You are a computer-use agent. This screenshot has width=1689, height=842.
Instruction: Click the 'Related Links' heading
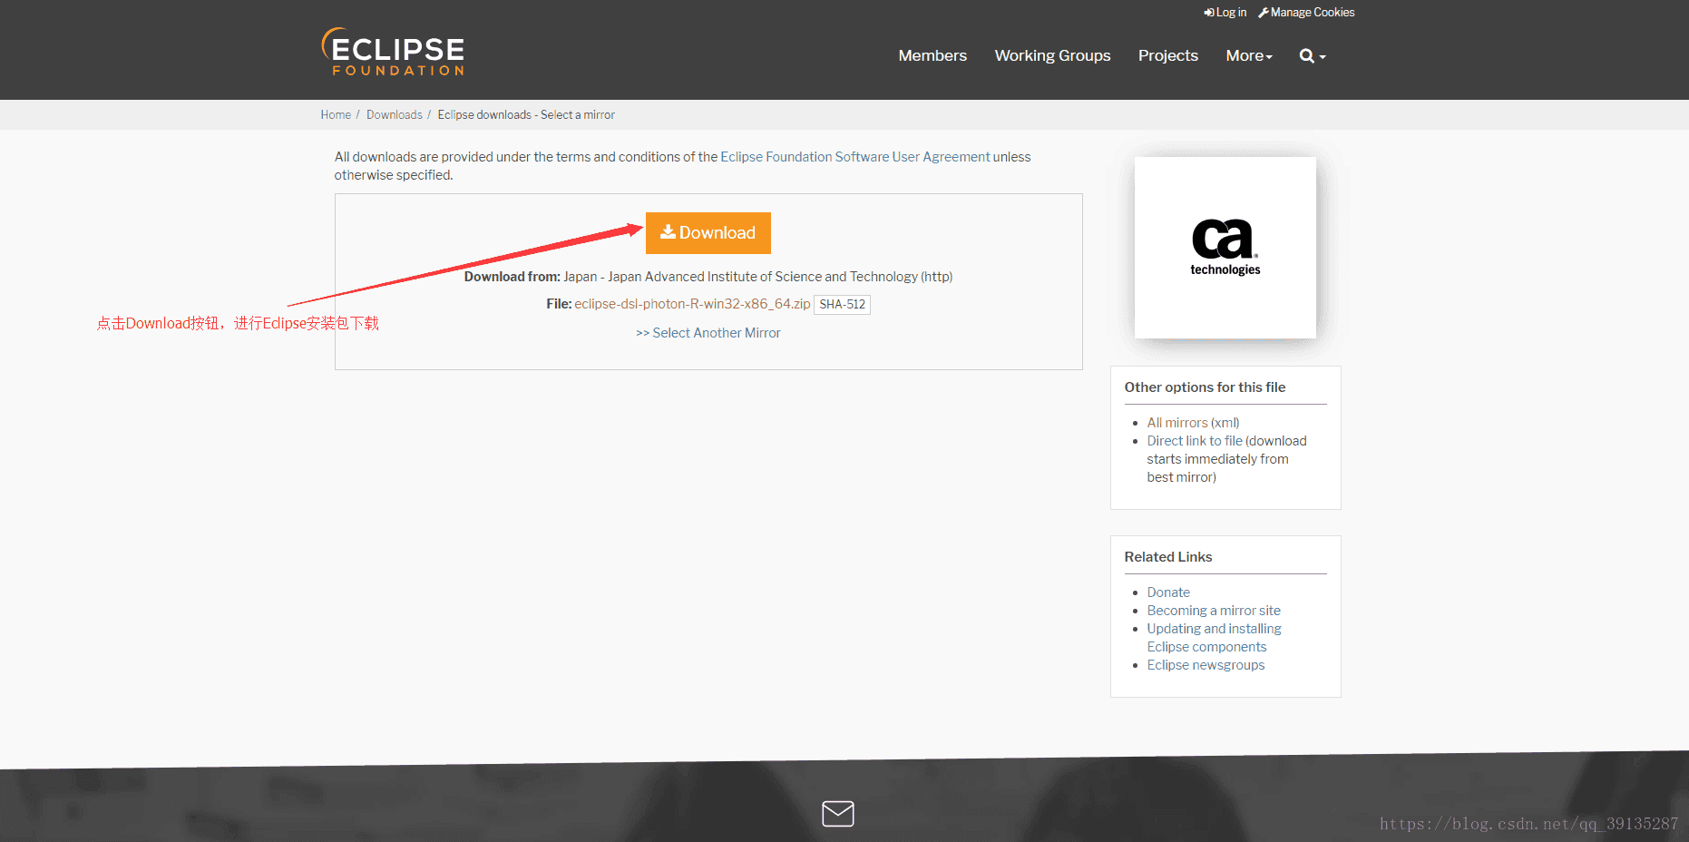tap(1168, 557)
